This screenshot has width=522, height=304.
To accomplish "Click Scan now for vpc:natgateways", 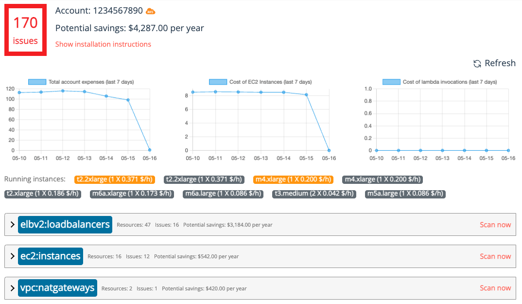I will pos(495,288).
